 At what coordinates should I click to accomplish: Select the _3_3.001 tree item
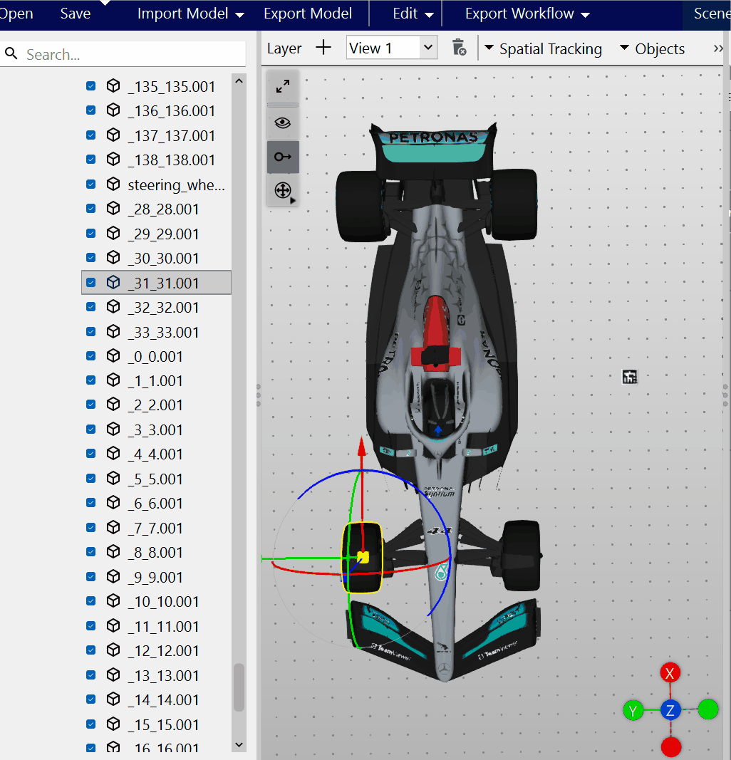[156, 430]
